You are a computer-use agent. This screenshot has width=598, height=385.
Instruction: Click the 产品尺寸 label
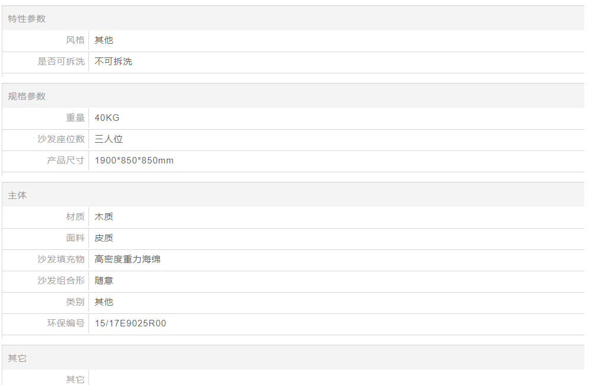[66, 161]
